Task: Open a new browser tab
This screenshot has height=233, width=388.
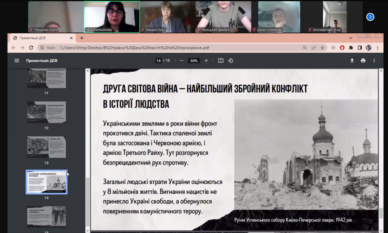Action: tap(82, 38)
